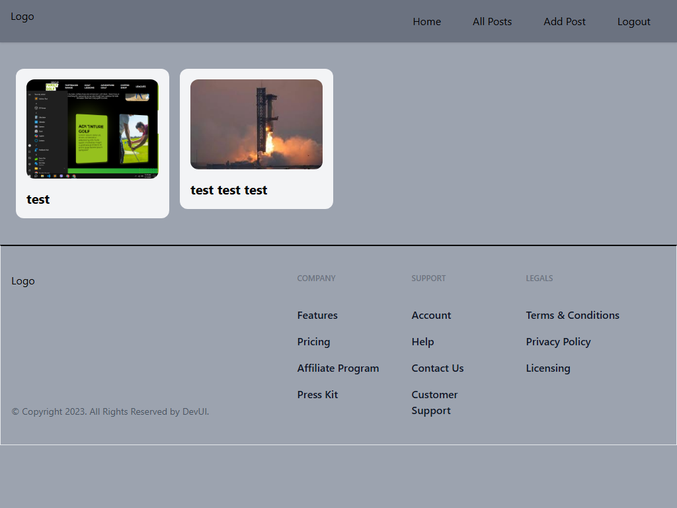Log out using the Logout button

pos(633,22)
